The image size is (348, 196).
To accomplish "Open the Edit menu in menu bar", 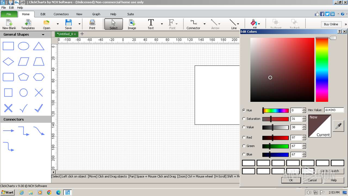I will [x=11, y=8].
